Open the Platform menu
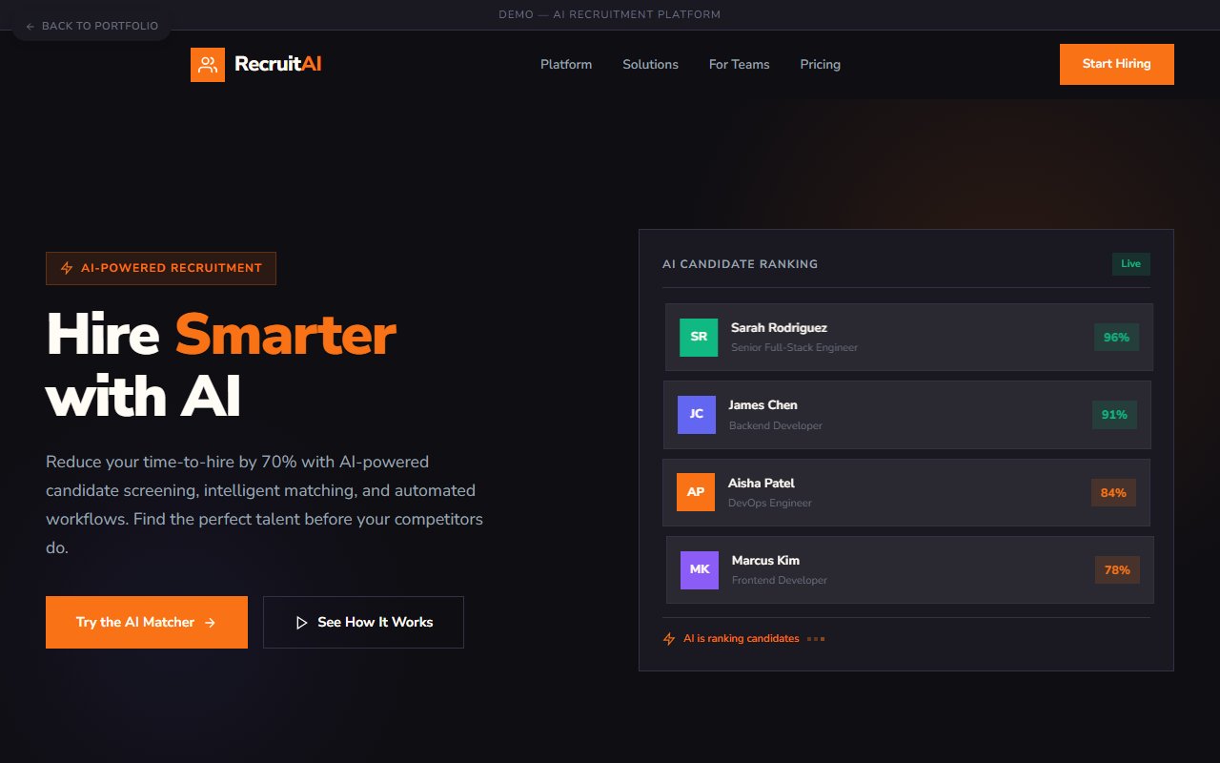1220x763 pixels. click(x=566, y=64)
